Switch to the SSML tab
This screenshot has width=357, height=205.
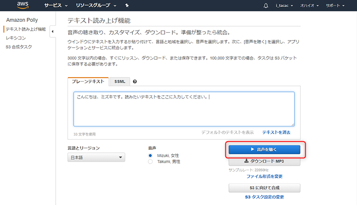(x=120, y=82)
